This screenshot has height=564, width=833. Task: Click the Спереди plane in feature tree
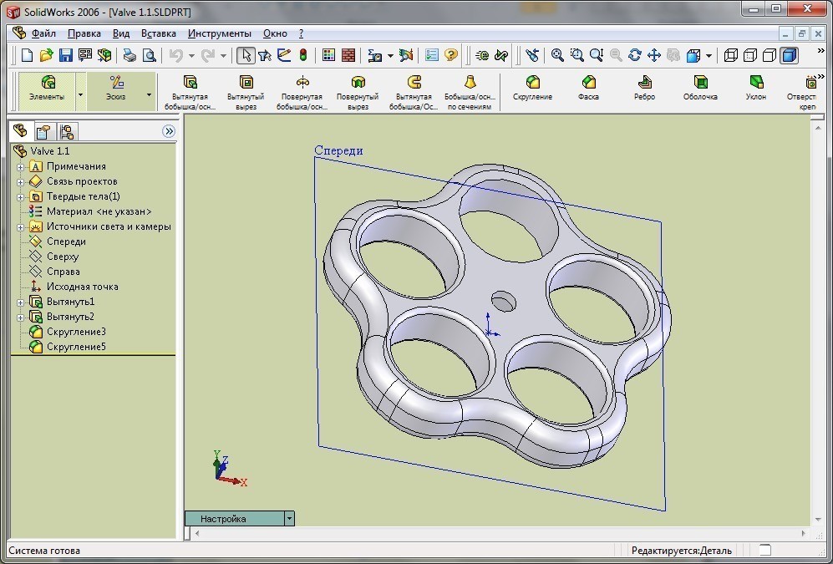point(66,241)
